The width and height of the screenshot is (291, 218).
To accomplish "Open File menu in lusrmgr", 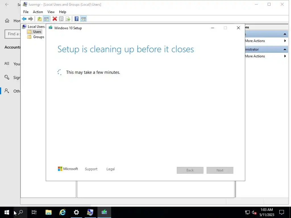I will 26,12.
